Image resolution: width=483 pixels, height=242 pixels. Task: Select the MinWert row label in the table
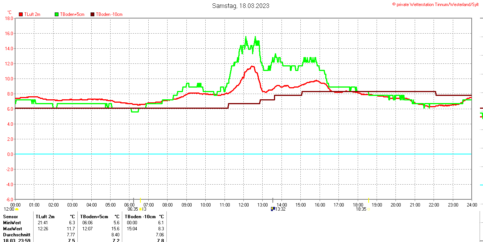point(12,223)
